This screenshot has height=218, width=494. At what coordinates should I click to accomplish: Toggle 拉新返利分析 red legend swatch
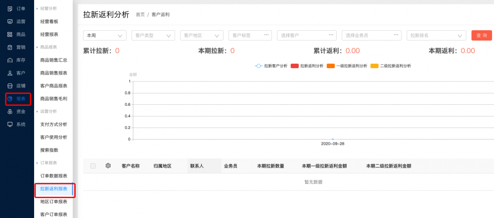295,66
